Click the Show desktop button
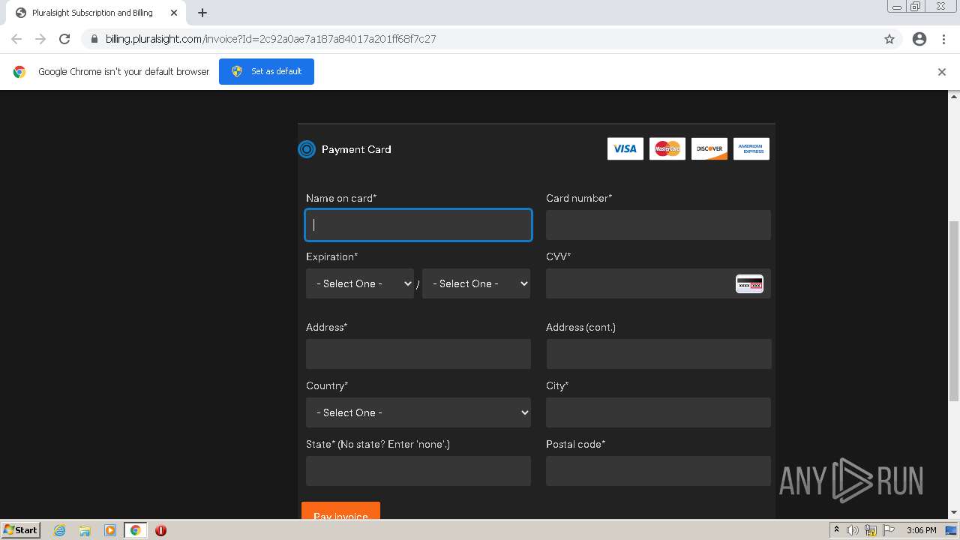The image size is (960, 540). (952, 530)
